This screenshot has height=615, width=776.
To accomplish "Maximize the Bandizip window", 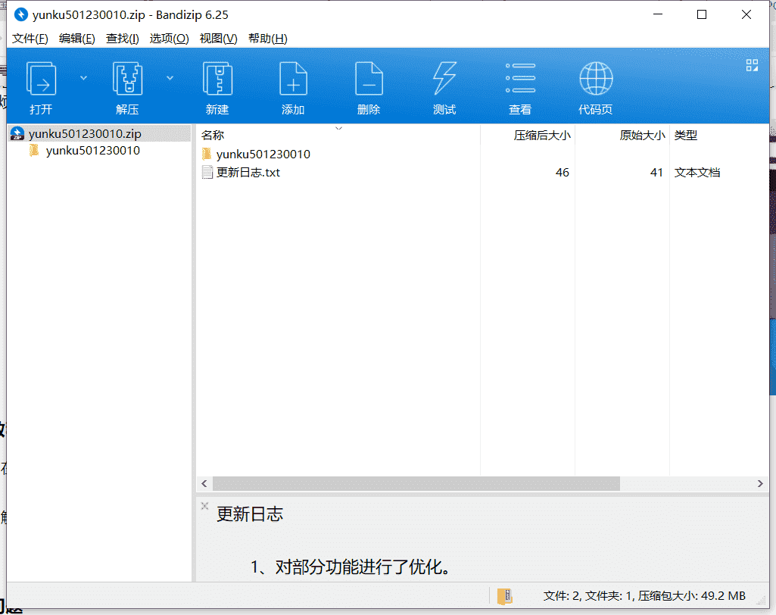I will (702, 15).
